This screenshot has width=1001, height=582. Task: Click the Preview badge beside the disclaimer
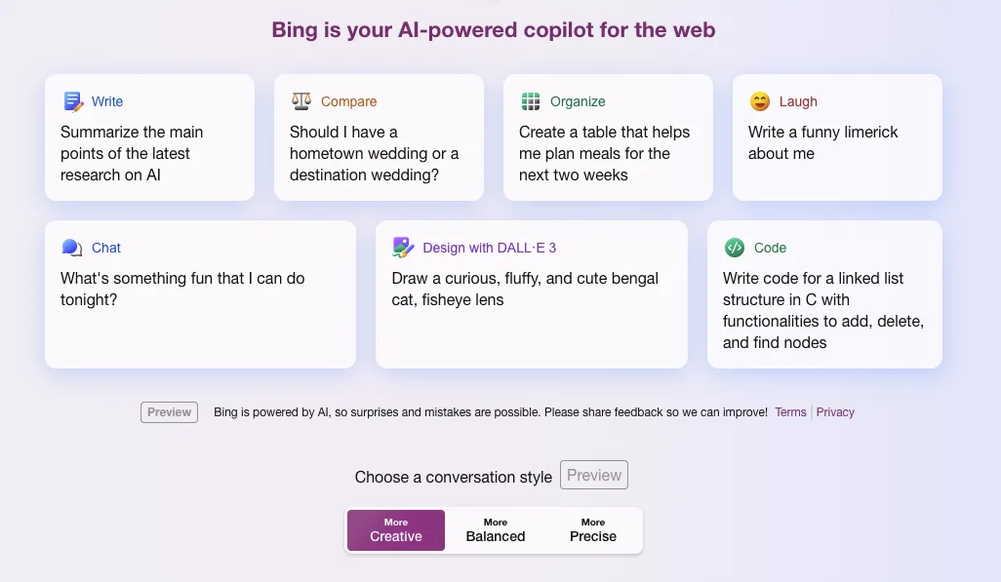(x=170, y=412)
